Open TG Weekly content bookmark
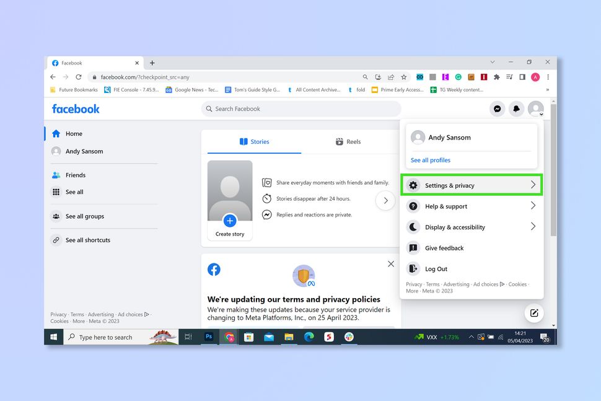Image resolution: width=601 pixels, height=401 pixels. [457, 90]
